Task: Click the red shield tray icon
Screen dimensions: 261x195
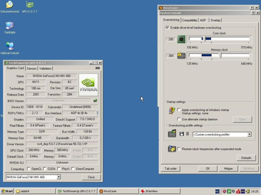Action: coord(224,191)
